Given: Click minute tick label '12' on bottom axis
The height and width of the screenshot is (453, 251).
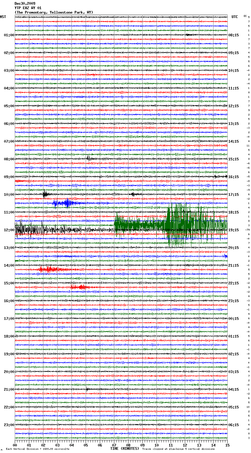Looking at the screenshot, I should point(185,445).
